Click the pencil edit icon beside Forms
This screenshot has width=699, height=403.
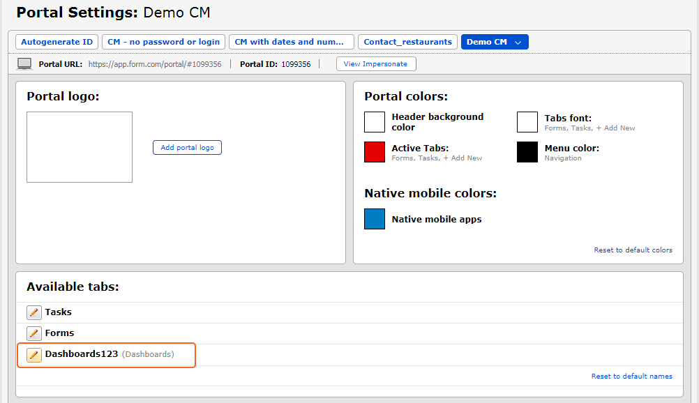(33, 333)
